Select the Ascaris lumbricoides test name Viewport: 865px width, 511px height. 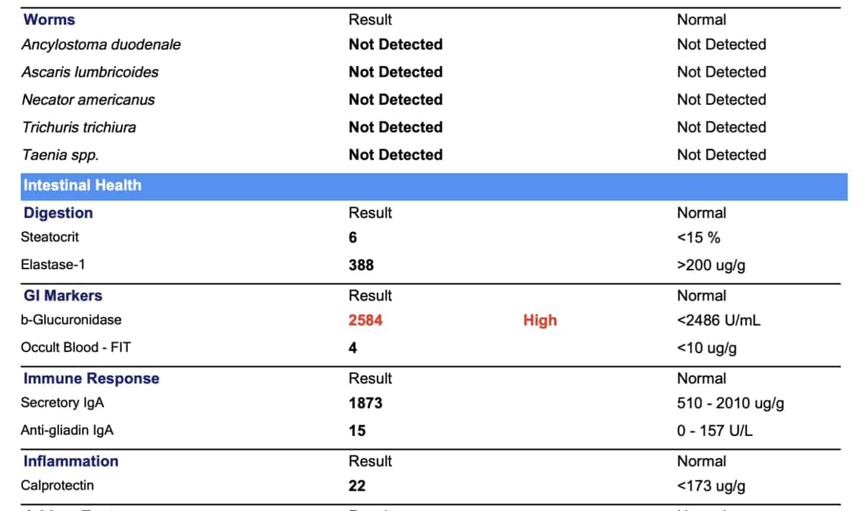point(90,72)
